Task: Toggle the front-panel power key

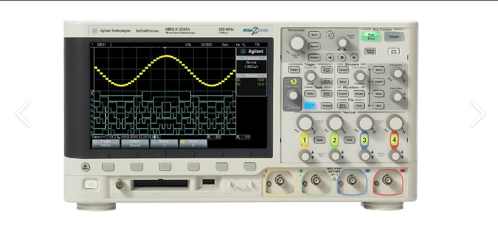Action: (91, 184)
